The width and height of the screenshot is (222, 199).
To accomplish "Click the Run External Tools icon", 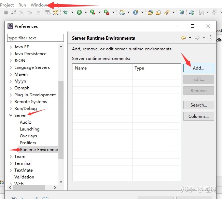I will coord(106,12).
